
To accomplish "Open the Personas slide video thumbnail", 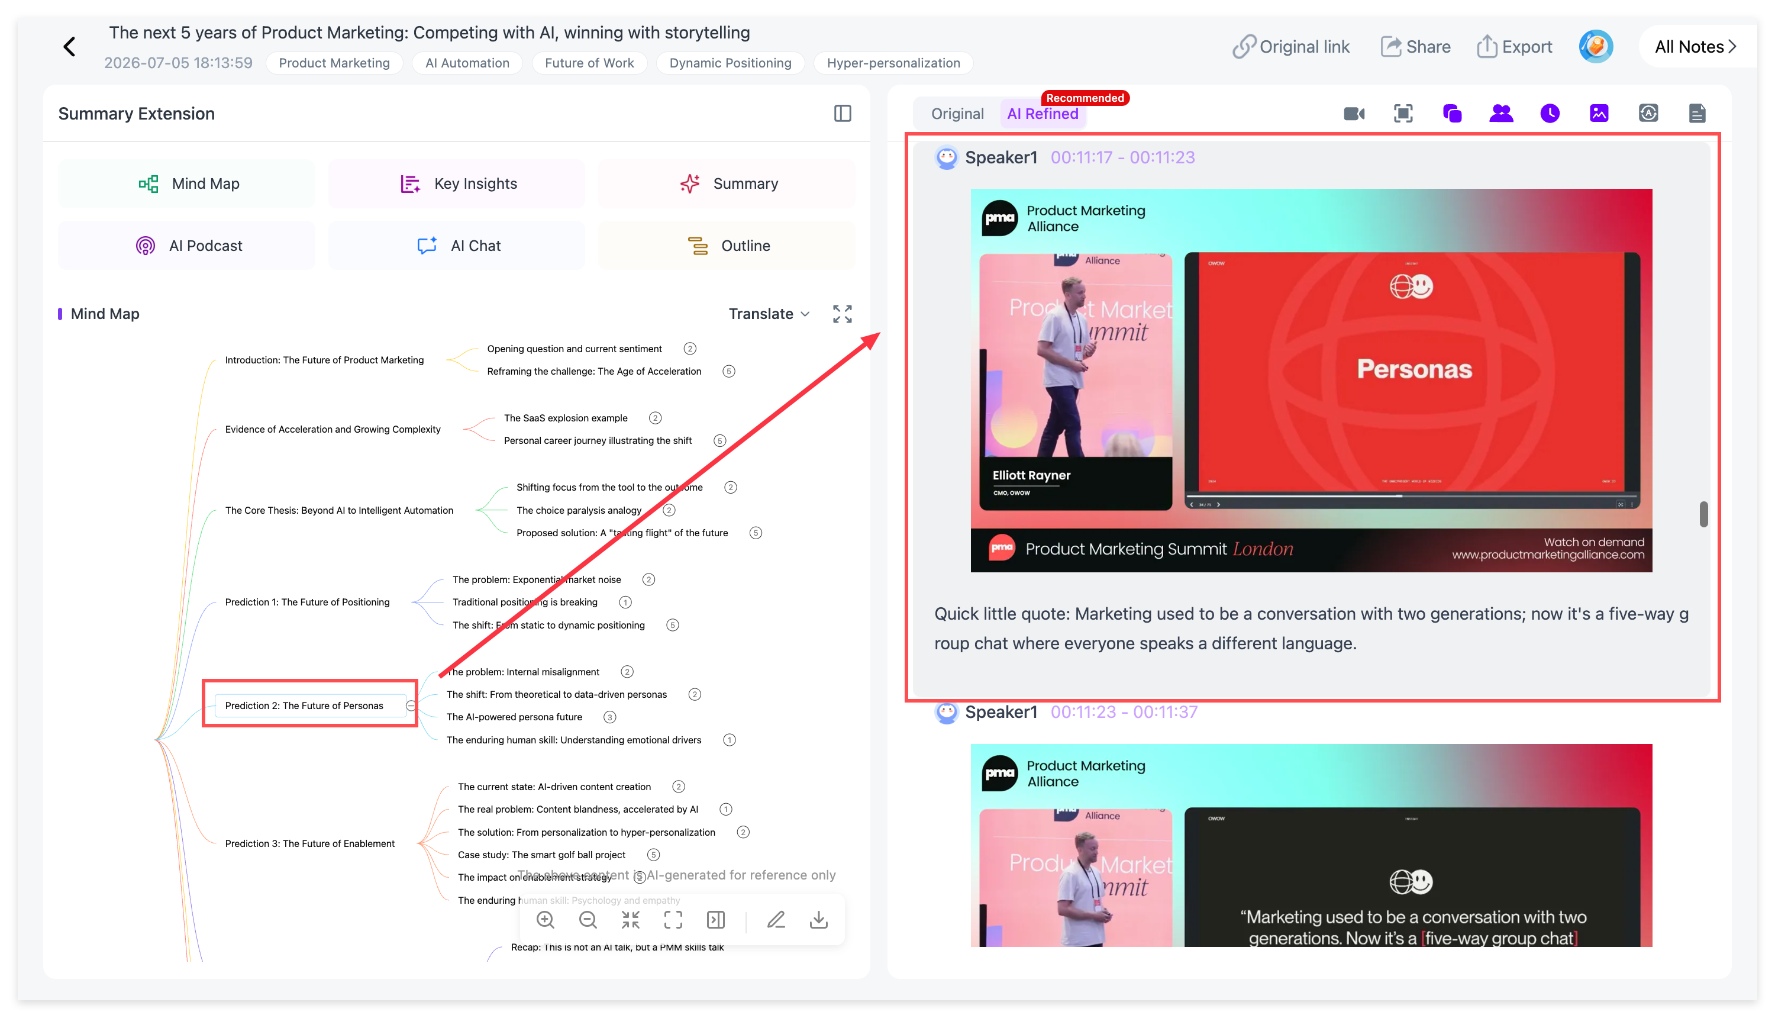I will [1311, 381].
